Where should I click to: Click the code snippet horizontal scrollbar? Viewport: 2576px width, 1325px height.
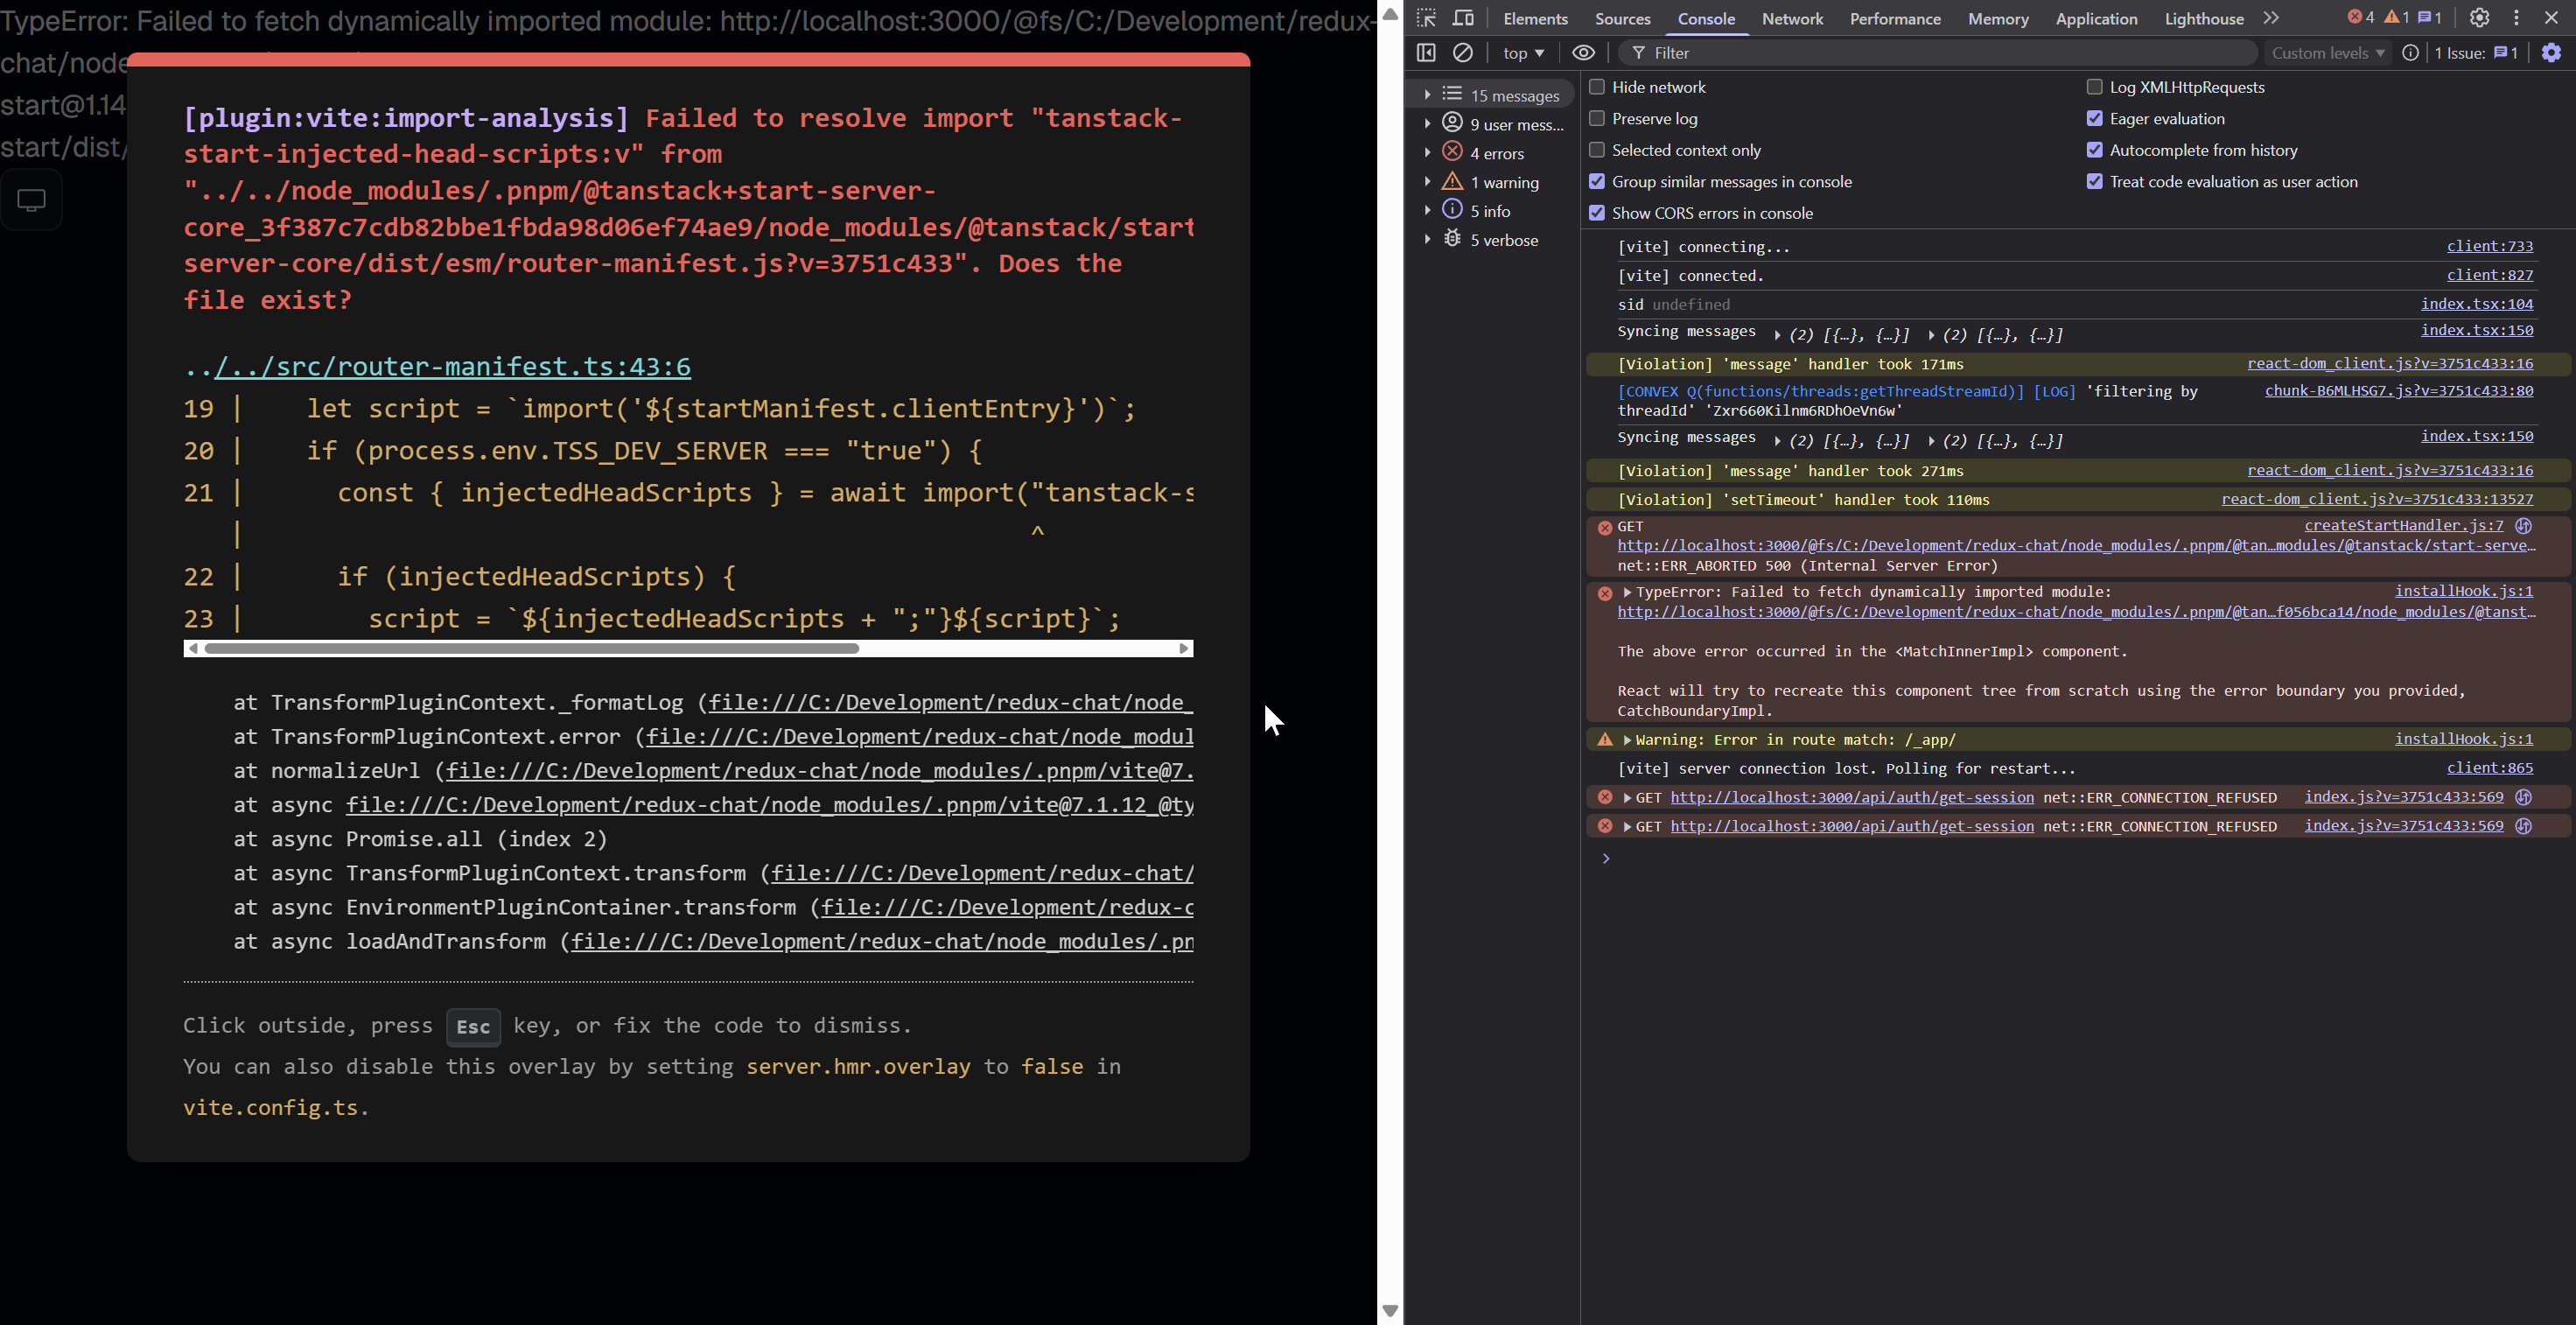click(x=530, y=649)
